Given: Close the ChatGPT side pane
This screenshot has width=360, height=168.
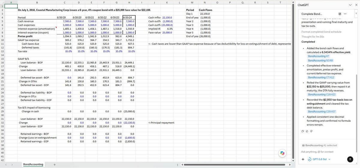Looking at the screenshot, I should click(x=356, y=5).
